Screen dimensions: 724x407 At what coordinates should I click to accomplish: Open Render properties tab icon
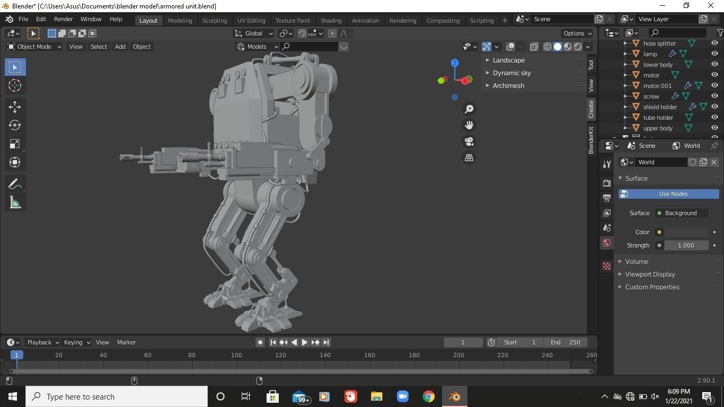(x=607, y=183)
